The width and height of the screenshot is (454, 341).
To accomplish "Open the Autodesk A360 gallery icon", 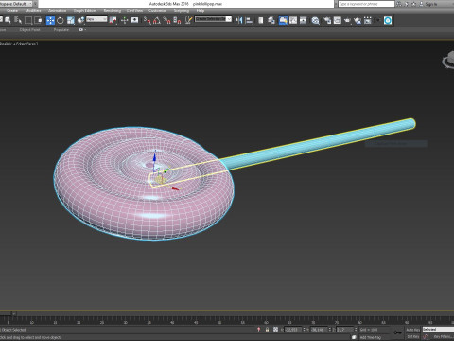I will pyautogui.click(x=368, y=21).
